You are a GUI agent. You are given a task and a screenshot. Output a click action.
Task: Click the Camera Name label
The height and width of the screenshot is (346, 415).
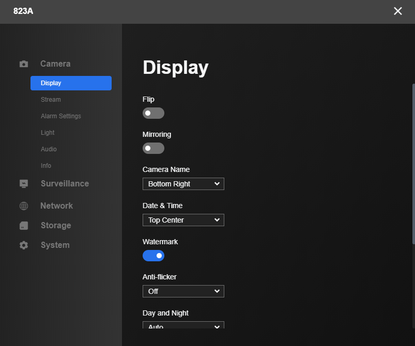(x=166, y=169)
